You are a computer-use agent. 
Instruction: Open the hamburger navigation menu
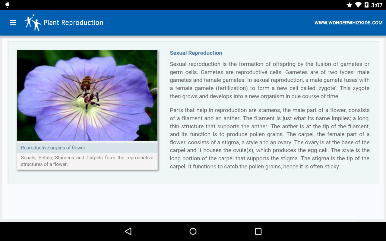pos(13,23)
